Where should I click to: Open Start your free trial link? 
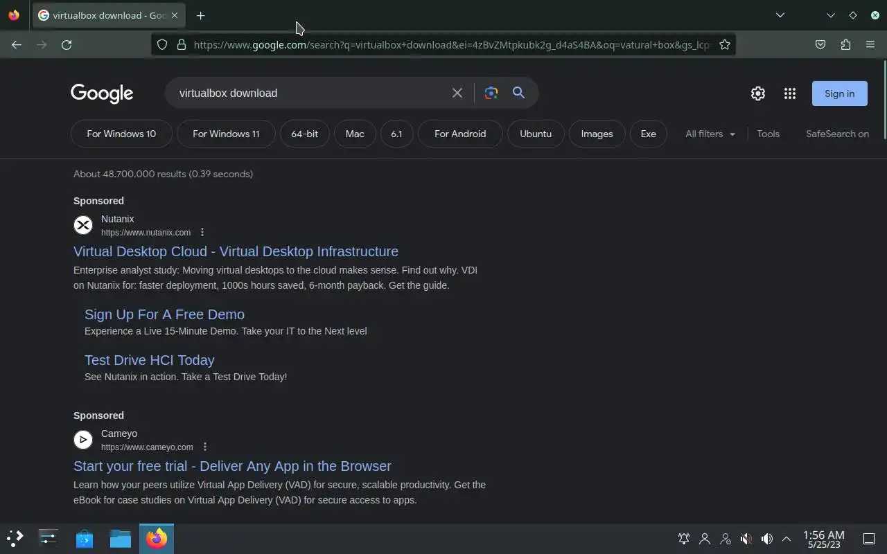(x=232, y=466)
